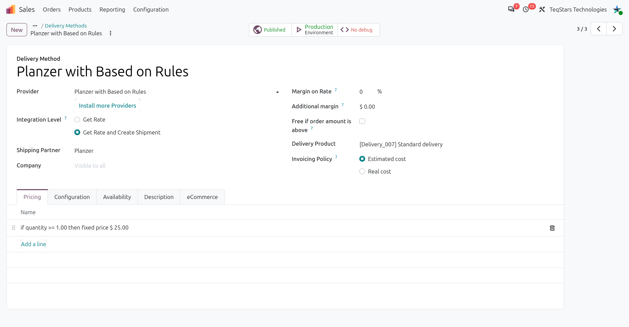
Task: Switch to the Description tab
Action: [159, 197]
